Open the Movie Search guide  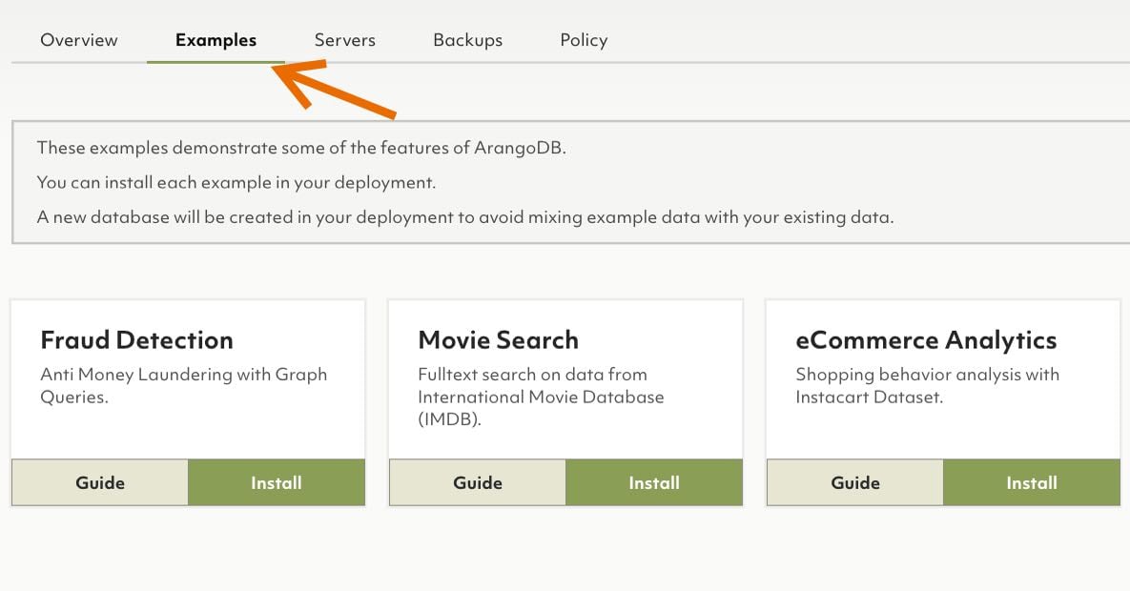tap(477, 482)
